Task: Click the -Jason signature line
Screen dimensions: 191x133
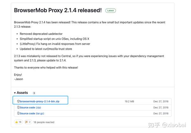Action: tap(18, 79)
